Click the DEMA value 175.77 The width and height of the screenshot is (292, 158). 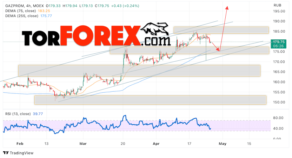[46, 16]
